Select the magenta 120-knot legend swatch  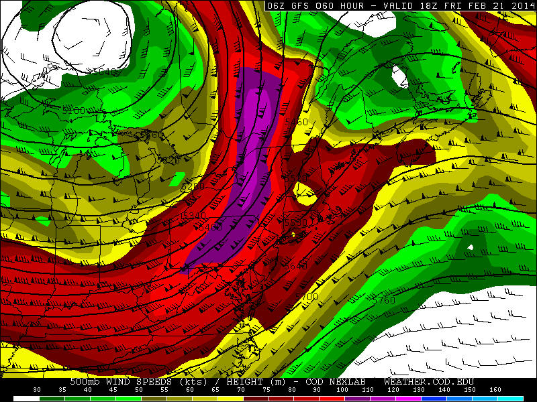(x=409, y=398)
